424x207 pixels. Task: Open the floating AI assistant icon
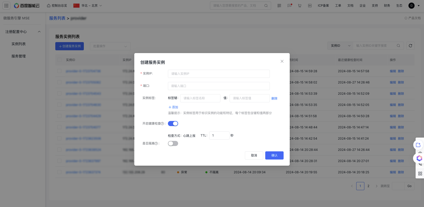click(x=419, y=158)
